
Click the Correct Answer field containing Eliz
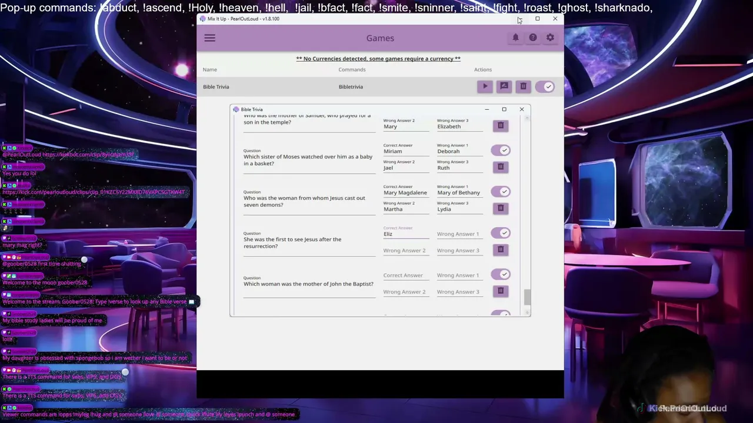tap(406, 234)
